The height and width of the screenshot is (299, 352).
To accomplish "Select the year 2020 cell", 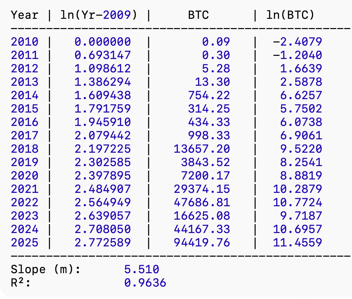I will click(25, 176).
